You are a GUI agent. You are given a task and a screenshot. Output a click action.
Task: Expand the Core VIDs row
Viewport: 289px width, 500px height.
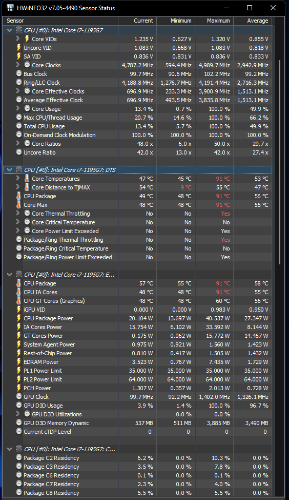pyautogui.click(x=18, y=39)
